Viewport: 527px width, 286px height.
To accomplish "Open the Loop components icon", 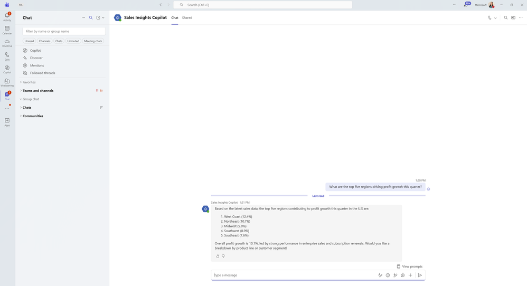I will tap(395, 275).
